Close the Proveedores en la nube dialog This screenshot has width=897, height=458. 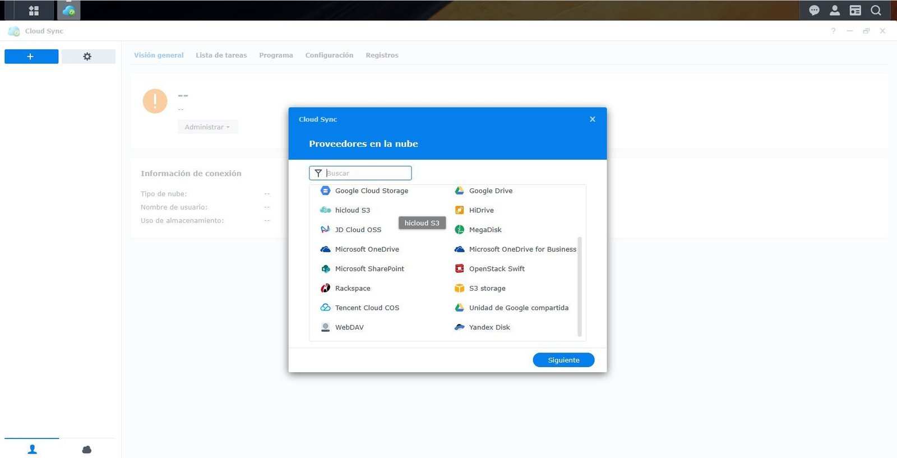coord(593,119)
